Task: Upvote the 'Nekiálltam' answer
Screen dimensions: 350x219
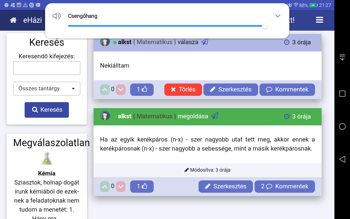Action: click(x=105, y=90)
